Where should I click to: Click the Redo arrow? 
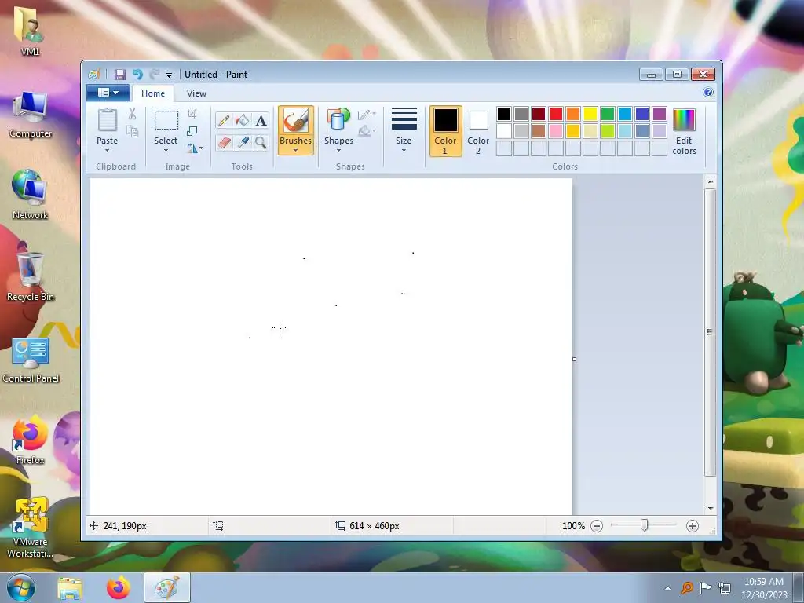point(155,75)
